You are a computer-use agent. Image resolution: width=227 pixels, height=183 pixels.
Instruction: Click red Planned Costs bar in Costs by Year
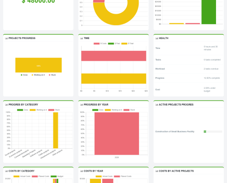click(108, 181)
